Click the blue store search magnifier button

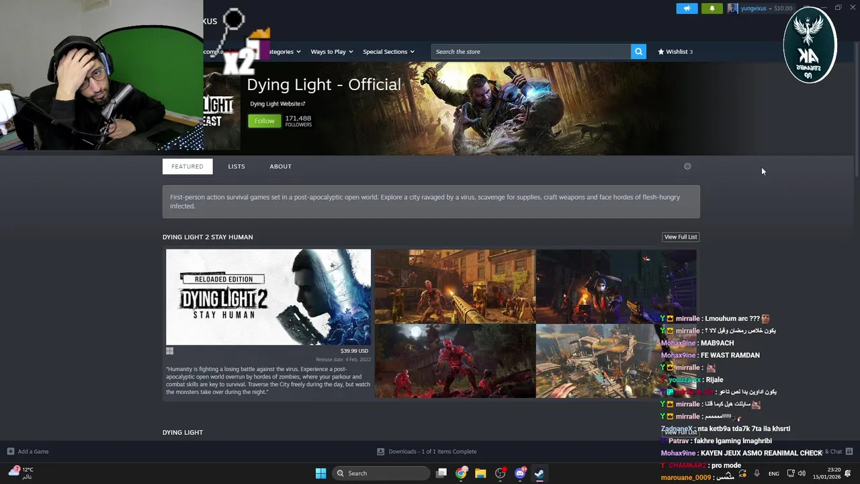(638, 52)
